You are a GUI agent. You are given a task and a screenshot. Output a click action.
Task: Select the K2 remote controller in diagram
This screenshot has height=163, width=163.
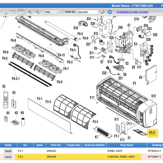pyautogui.click(x=6, y=100)
